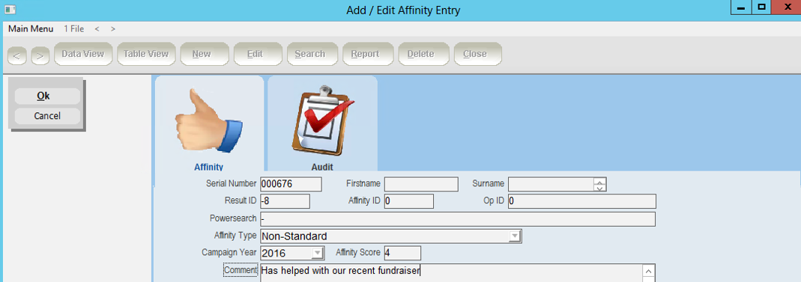Click the Search toolbar button

point(312,54)
